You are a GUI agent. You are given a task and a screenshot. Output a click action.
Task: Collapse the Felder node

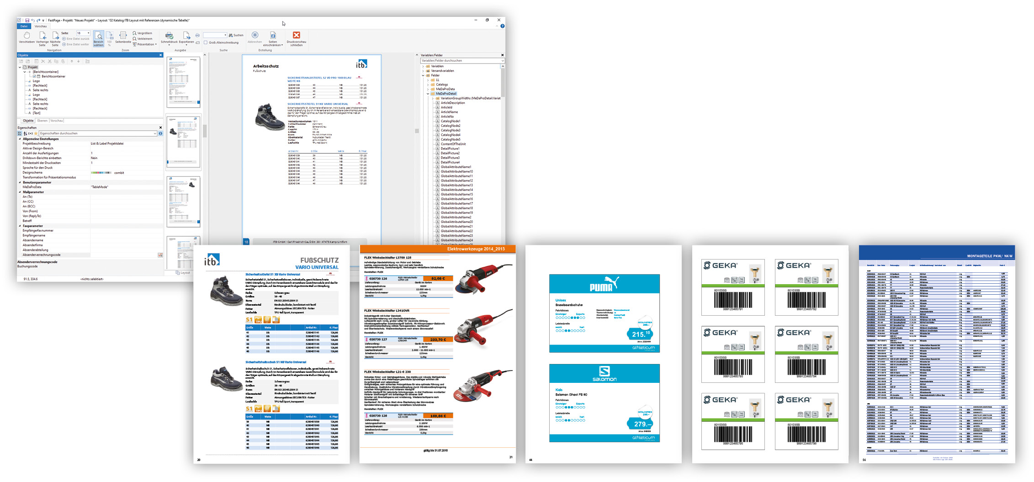pos(423,75)
